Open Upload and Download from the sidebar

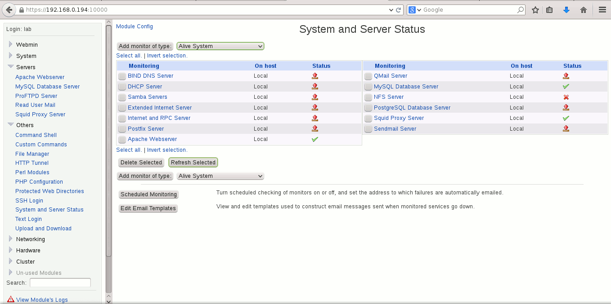click(44, 229)
